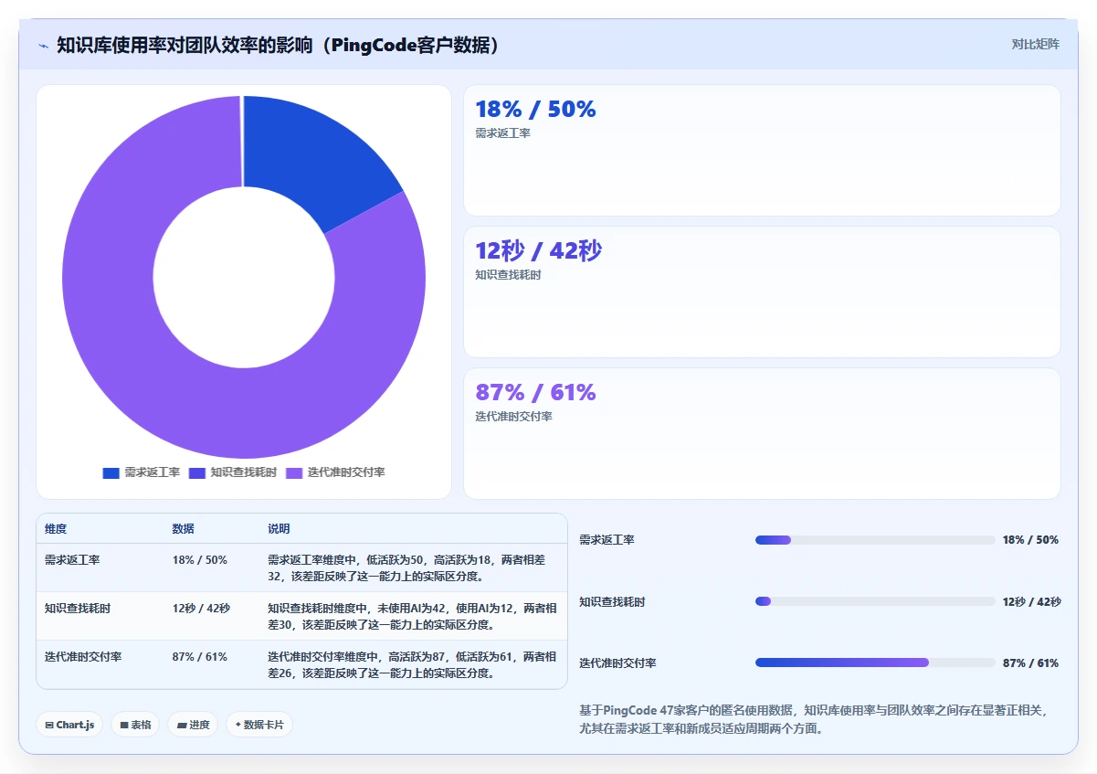The image size is (1097, 774).
Task: Click the 进度 tag chip
Action: pyautogui.click(x=193, y=725)
